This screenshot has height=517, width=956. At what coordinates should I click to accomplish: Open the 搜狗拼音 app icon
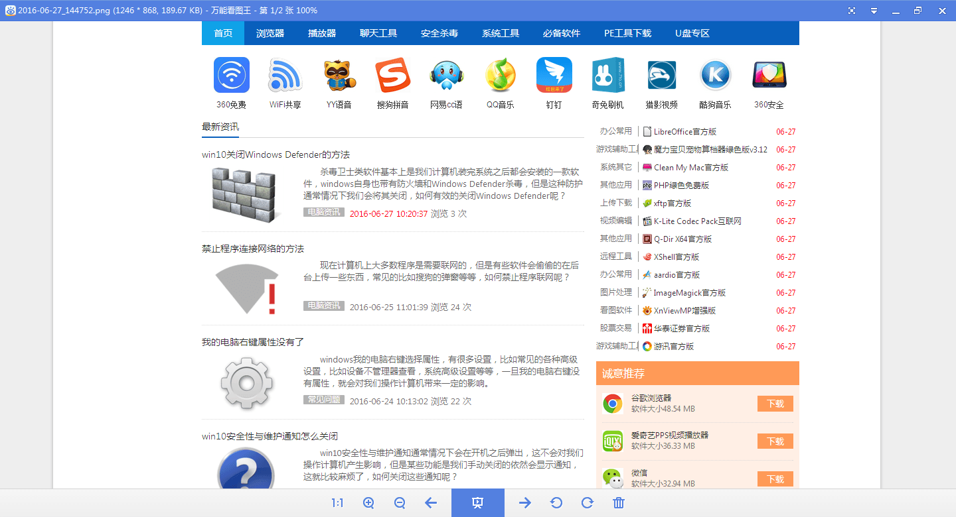(x=392, y=75)
